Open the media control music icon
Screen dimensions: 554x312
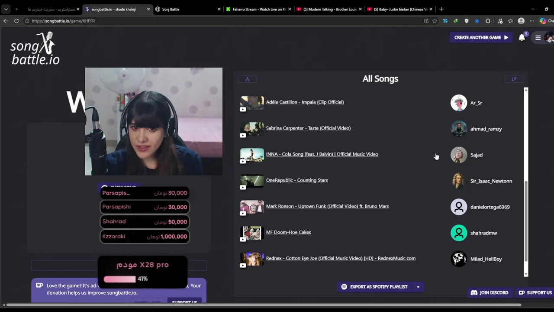coord(500,21)
